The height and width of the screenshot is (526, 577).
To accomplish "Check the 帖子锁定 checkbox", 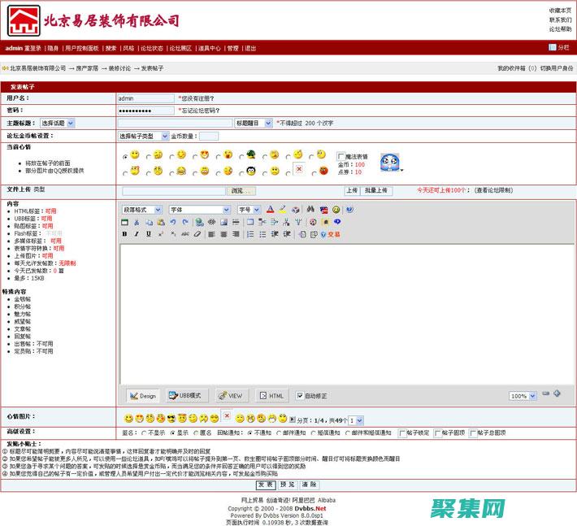I will [x=403, y=433].
